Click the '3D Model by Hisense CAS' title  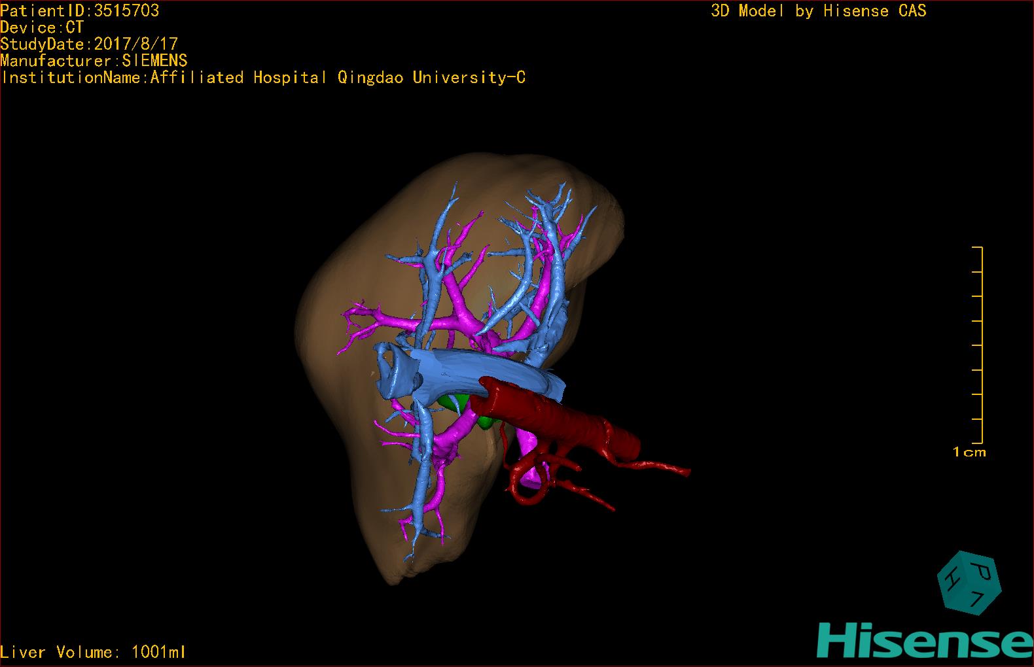coord(818,11)
